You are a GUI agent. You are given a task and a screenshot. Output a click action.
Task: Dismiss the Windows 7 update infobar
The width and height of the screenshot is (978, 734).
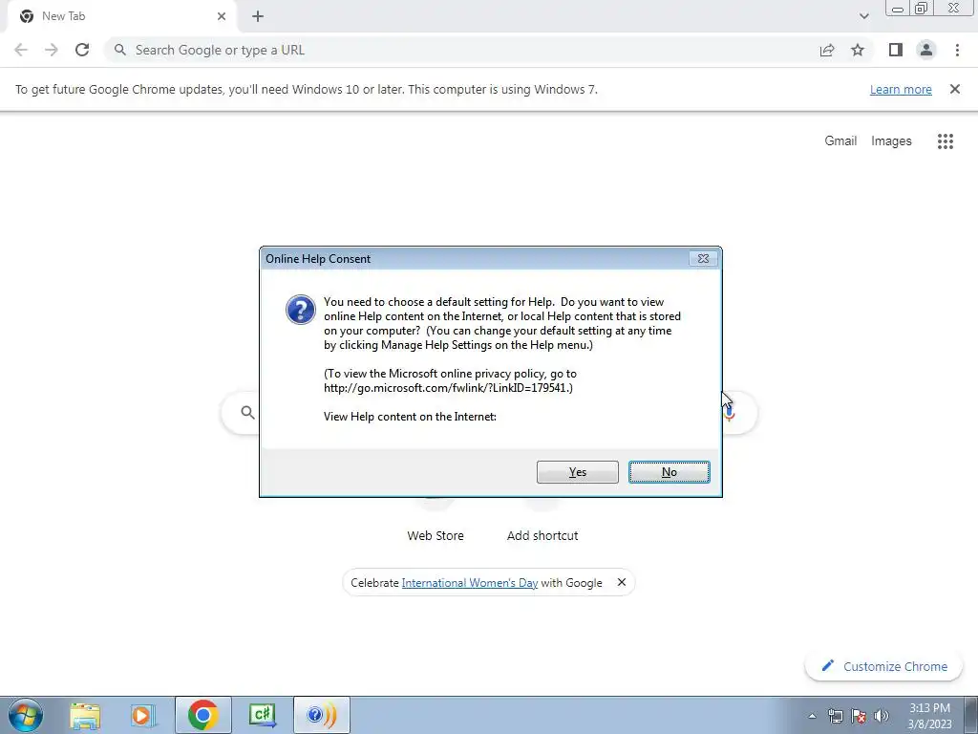tap(954, 89)
